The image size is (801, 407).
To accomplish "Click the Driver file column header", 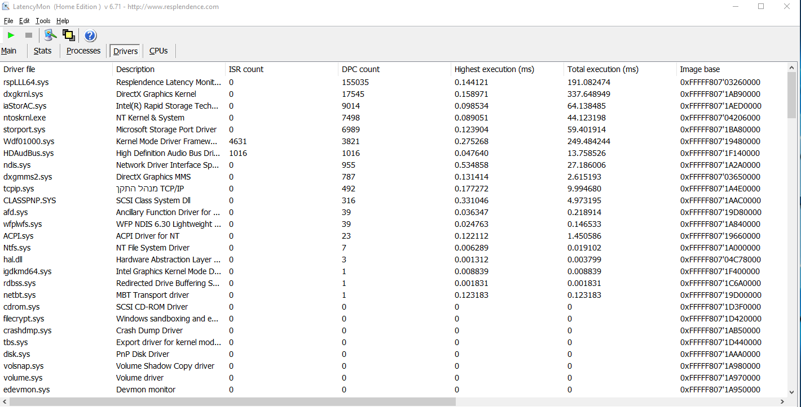I will [x=19, y=69].
